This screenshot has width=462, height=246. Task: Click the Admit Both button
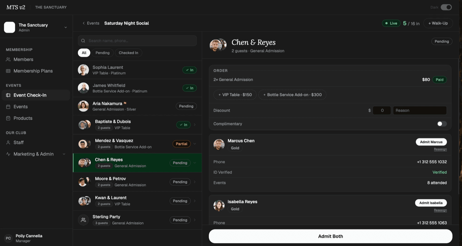click(330, 236)
